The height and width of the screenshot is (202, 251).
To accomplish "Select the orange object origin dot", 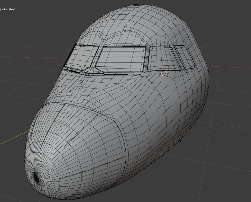I will (x=163, y=66).
